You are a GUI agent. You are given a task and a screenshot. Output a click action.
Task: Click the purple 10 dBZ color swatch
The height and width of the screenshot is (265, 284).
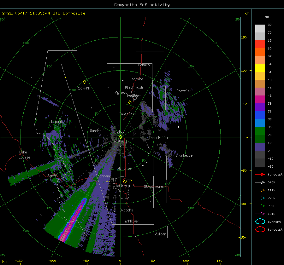[260, 147]
